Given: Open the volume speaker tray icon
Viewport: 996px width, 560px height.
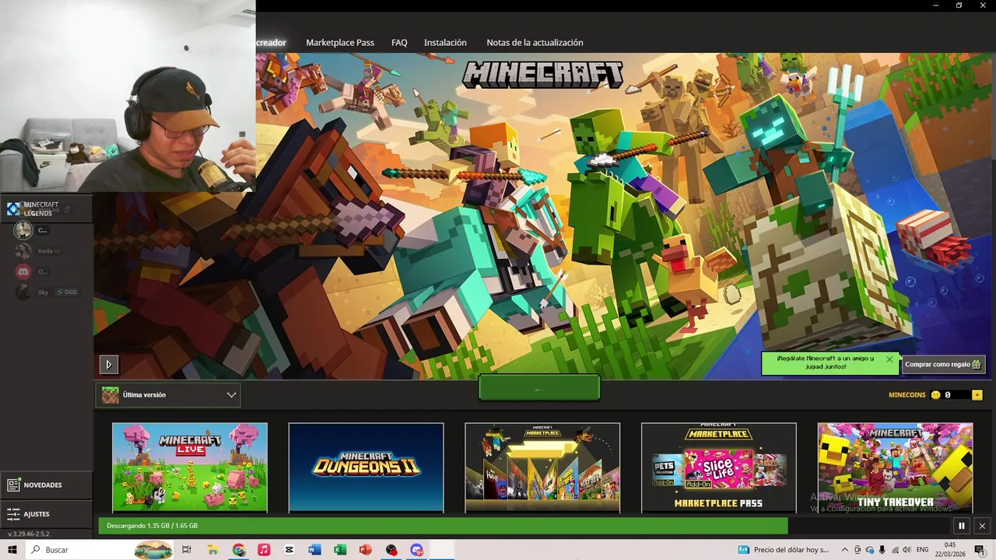Looking at the screenshot, I should tap(907, 550).
